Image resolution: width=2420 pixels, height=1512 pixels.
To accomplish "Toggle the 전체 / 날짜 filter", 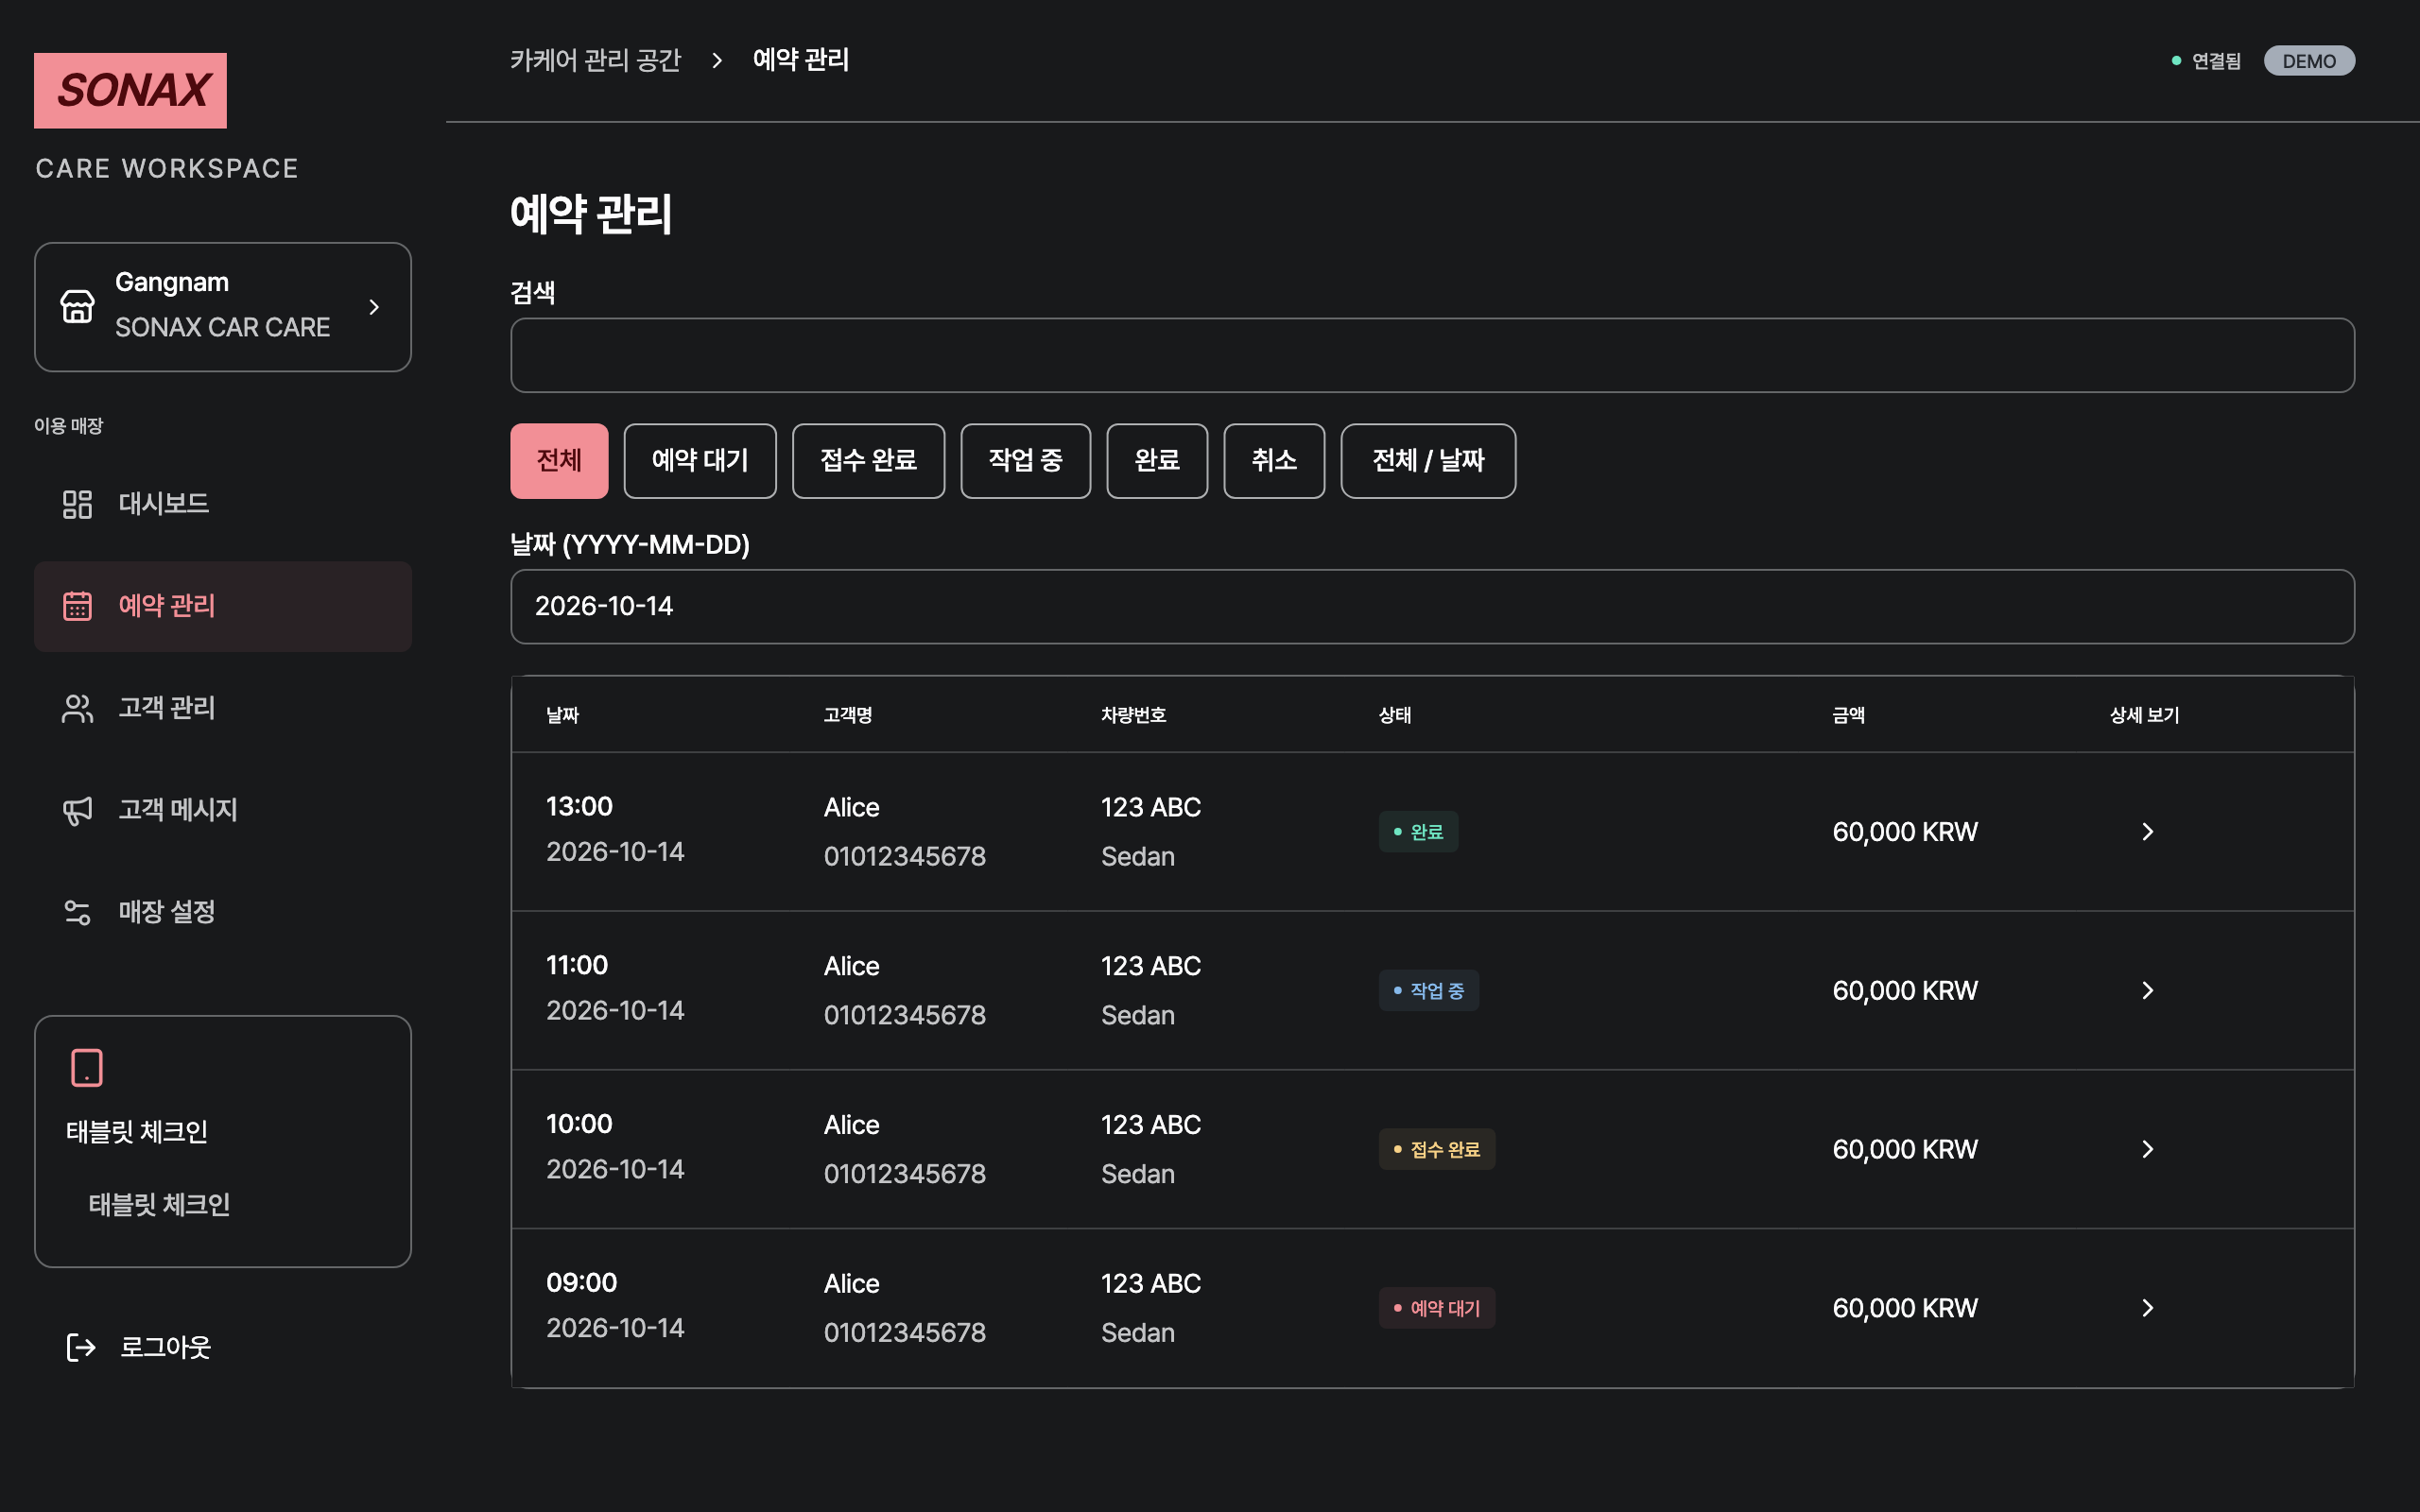I will coord(1428,461).
